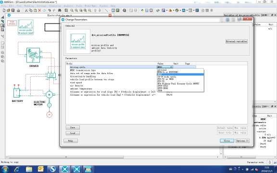Screen dimensions: 277x173
Task: Click the red X delete toolbar icon
Action: point(39,11)
